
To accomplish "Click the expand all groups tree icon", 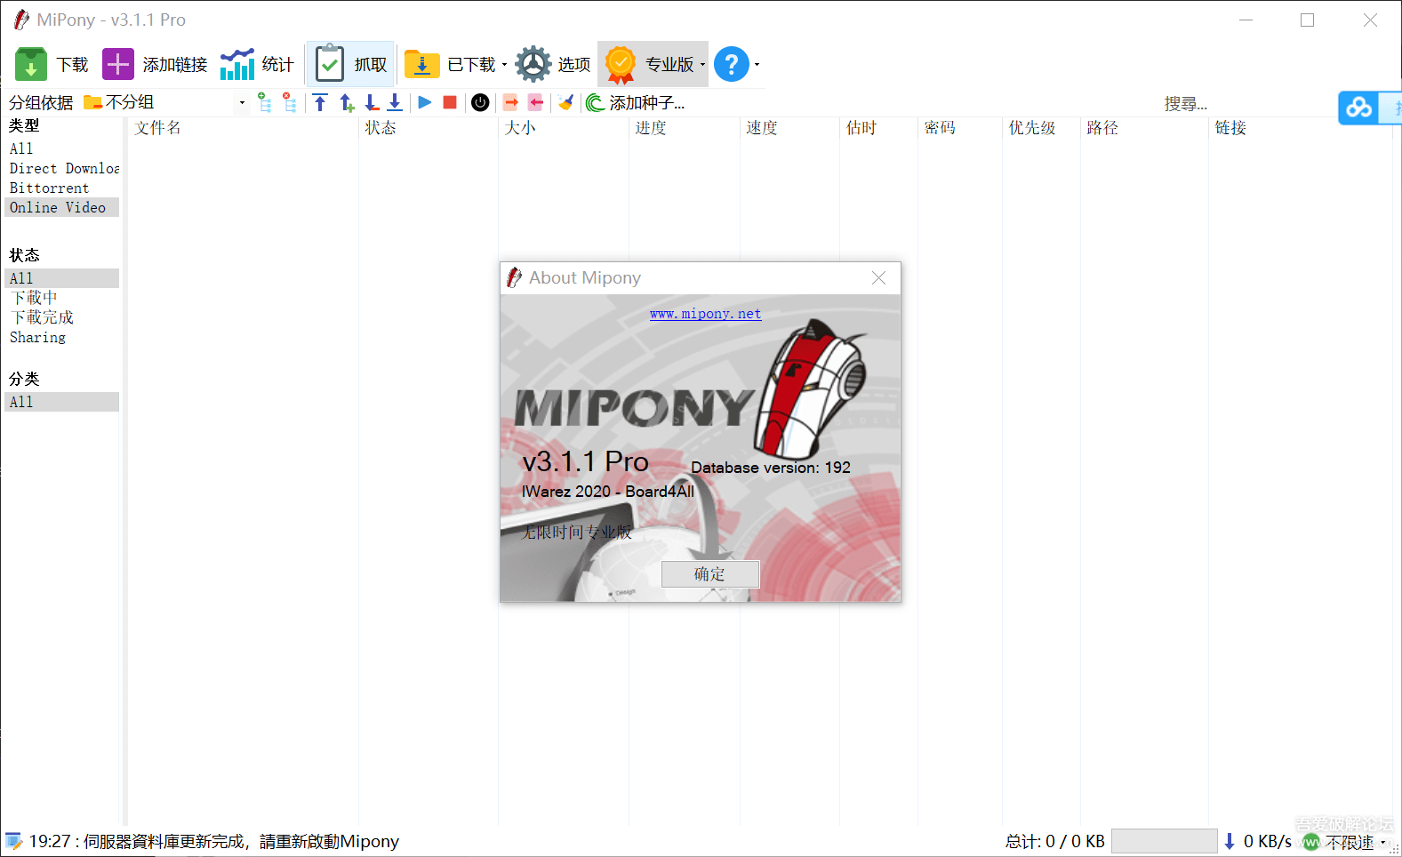I will click(x=264, y=103).
